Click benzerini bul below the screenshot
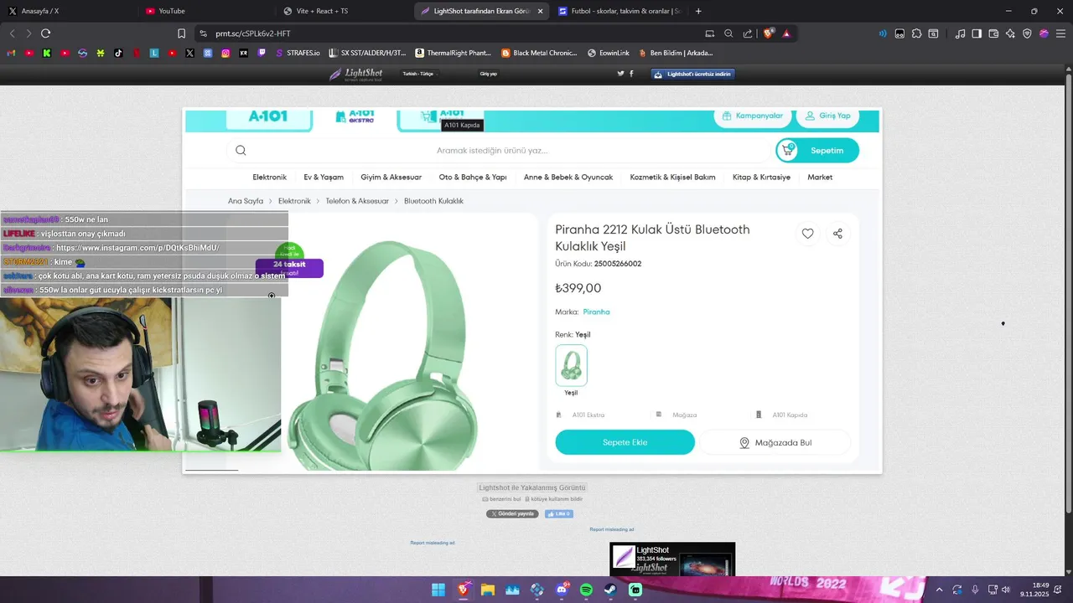This screenshot has width=1073, height=603. click(x=501, y=499)
